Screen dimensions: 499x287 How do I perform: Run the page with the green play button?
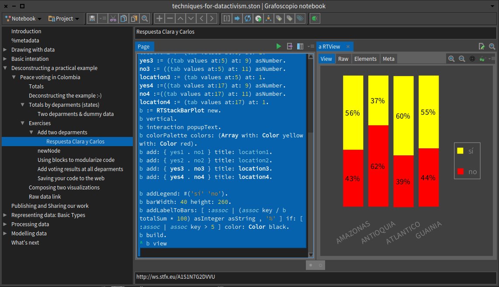pyautogui.click(x=278, y=46)
